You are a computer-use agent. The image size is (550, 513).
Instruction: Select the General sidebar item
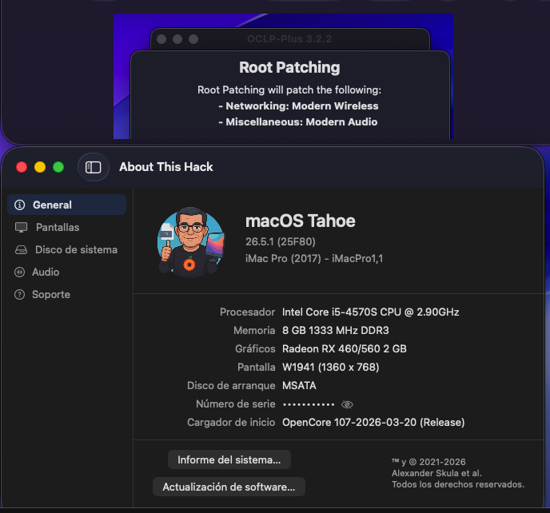click(x=66, y=205)
